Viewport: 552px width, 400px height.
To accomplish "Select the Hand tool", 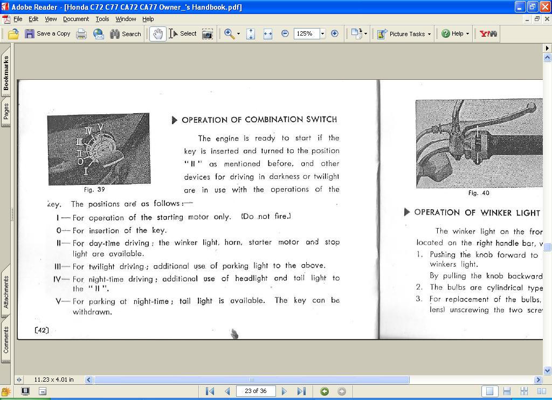I will point(157,34).
